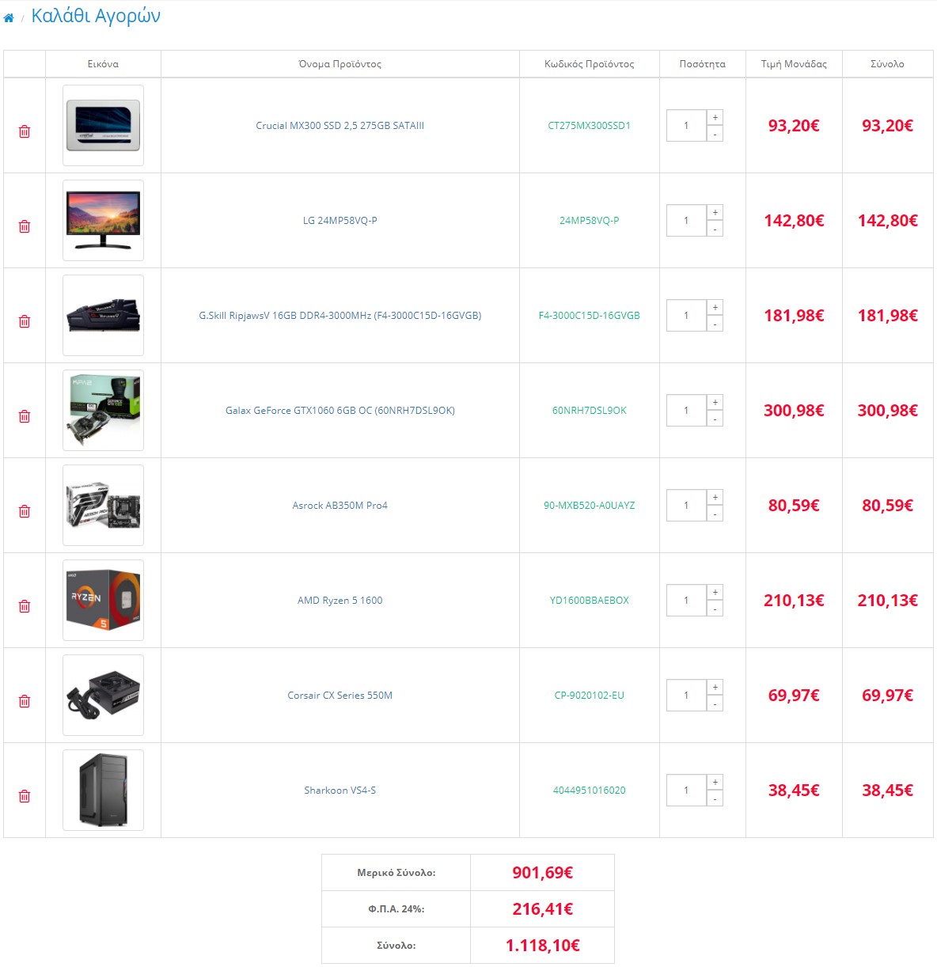Open Asrock AB350M Pro4 product link

coord(340,506)
